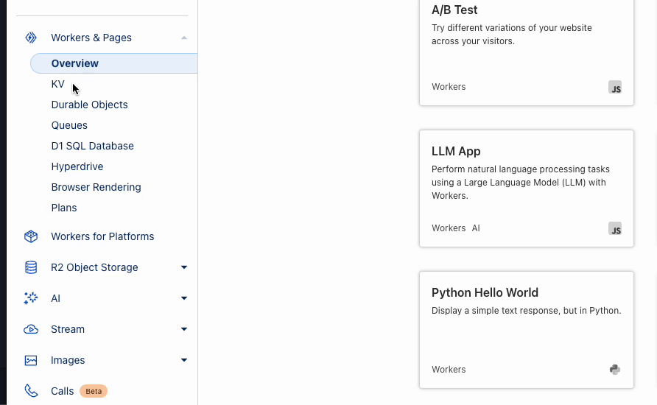Click the Calls phone icon

point(31,391)
